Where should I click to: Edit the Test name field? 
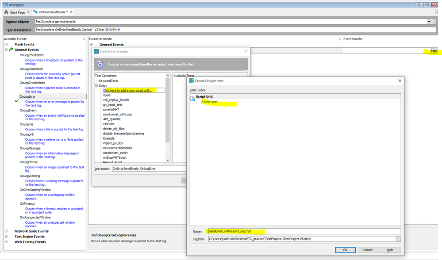click(149, 168)
